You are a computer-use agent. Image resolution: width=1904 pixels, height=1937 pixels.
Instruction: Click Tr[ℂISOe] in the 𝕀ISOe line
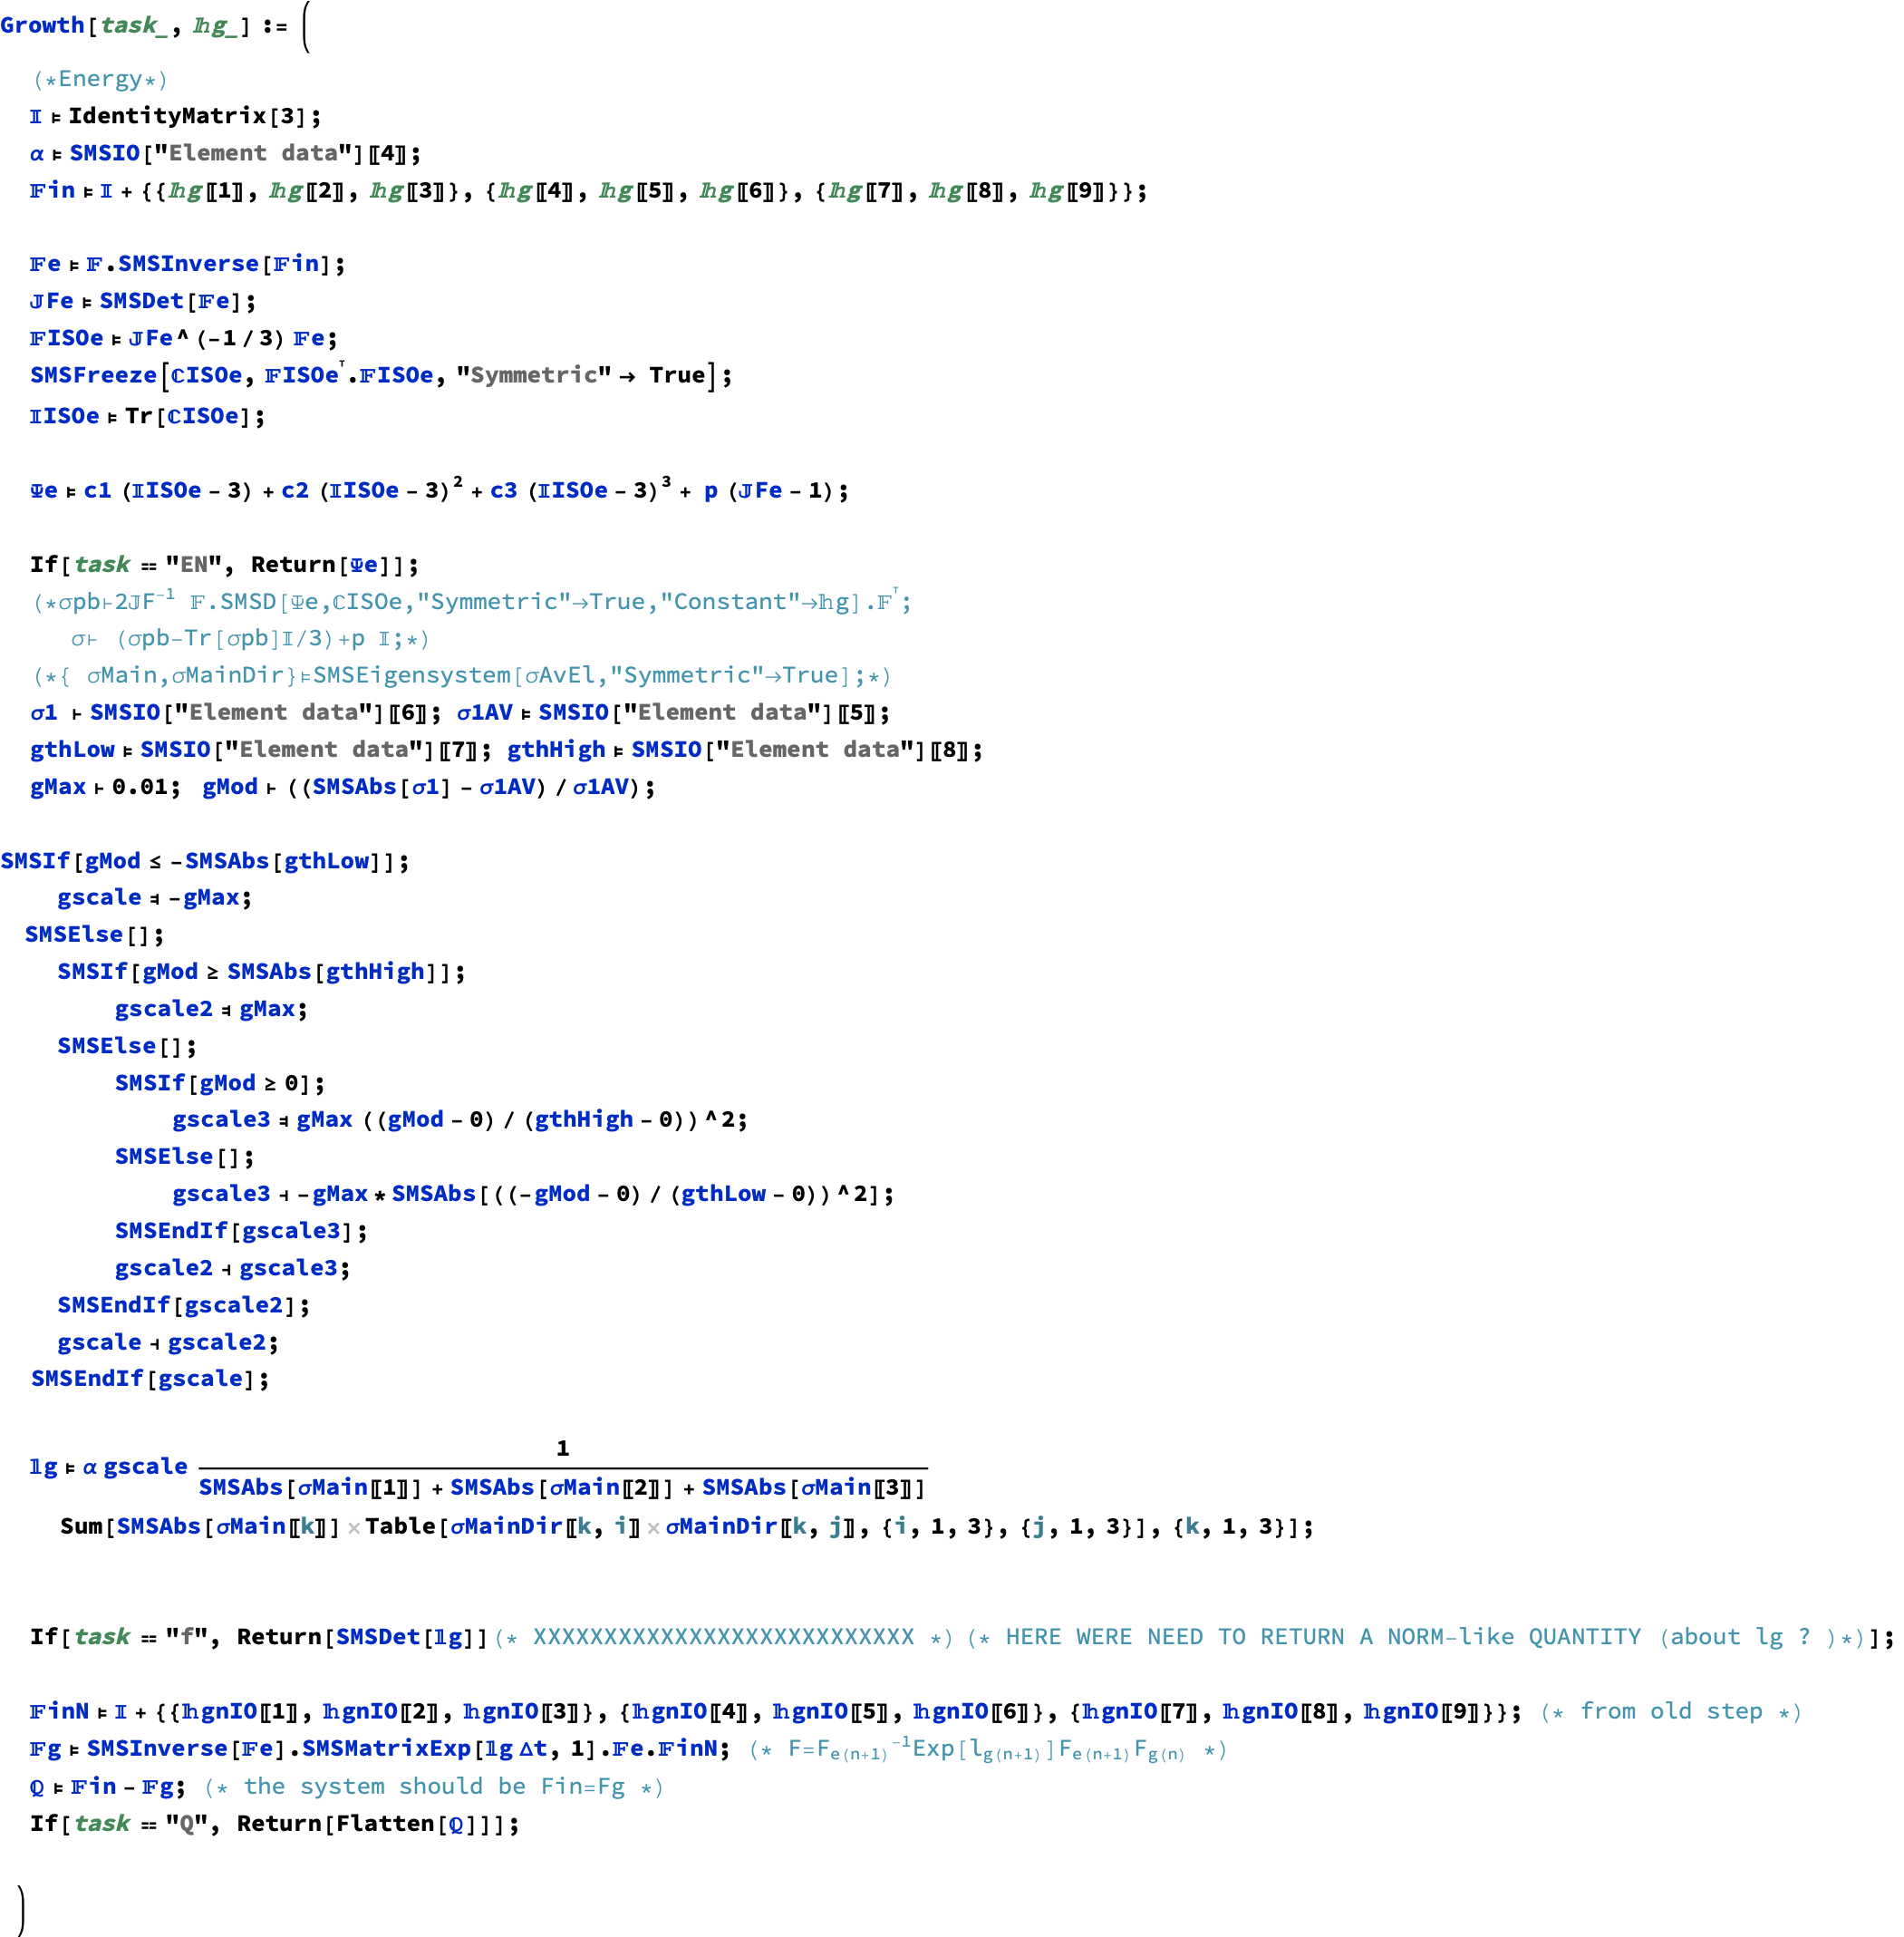click(x=189, y=416)
